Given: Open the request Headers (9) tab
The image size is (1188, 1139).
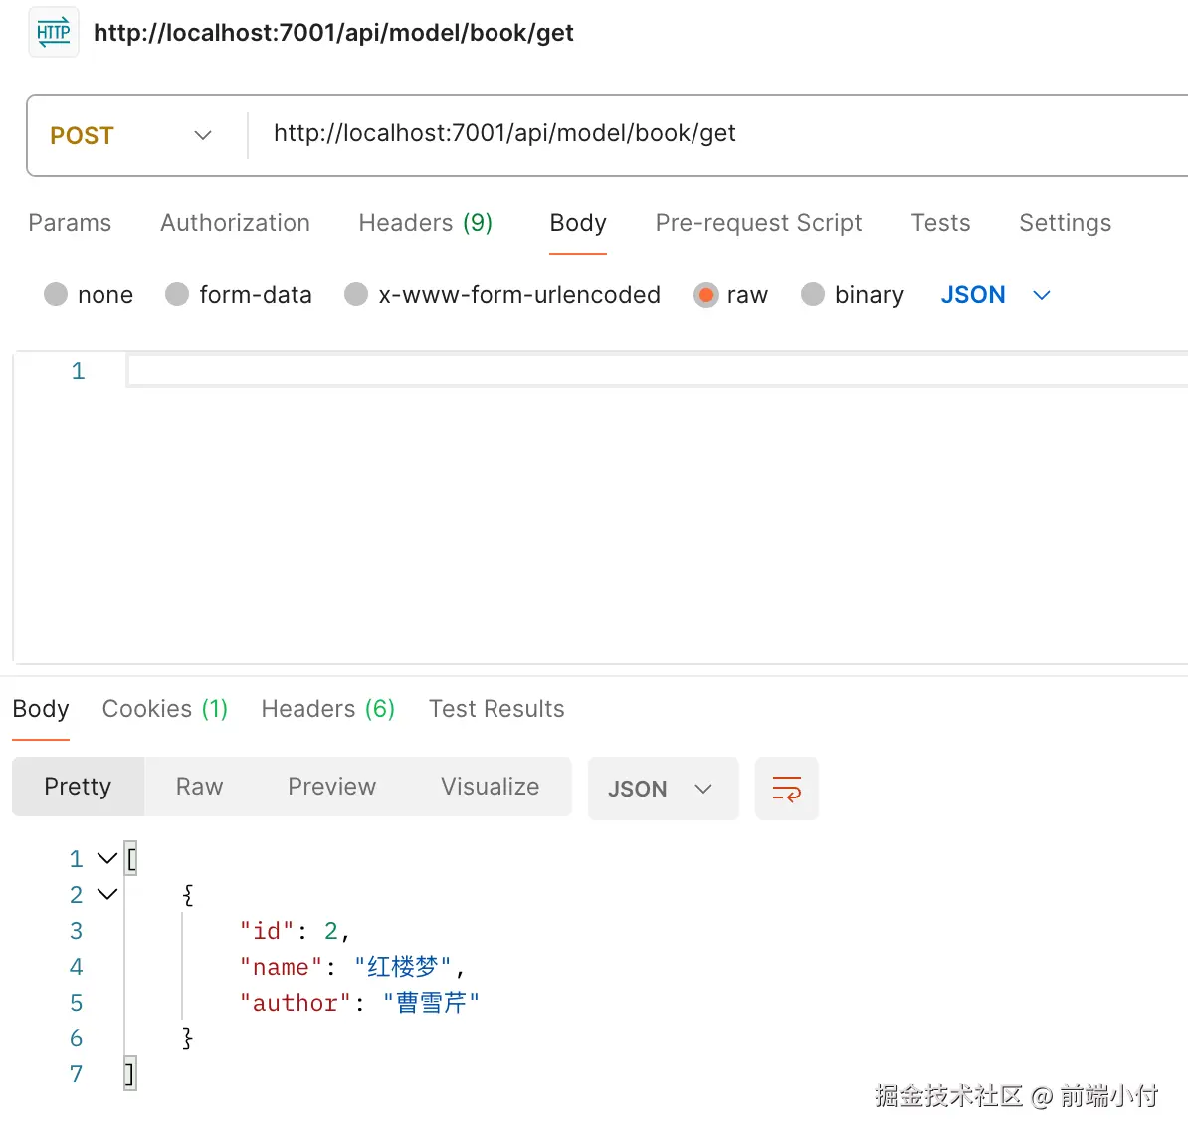Looking at the screenshot, I should point(425,223).
